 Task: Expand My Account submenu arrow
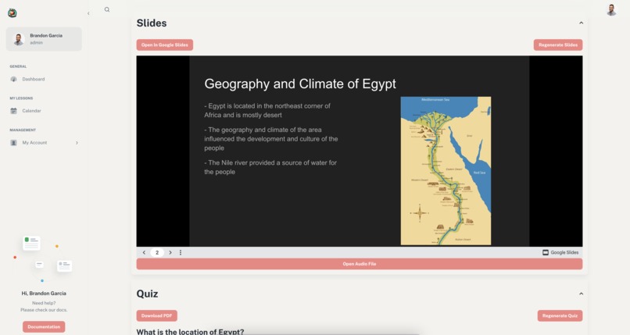pyautogui.click(x=77, y=143)
